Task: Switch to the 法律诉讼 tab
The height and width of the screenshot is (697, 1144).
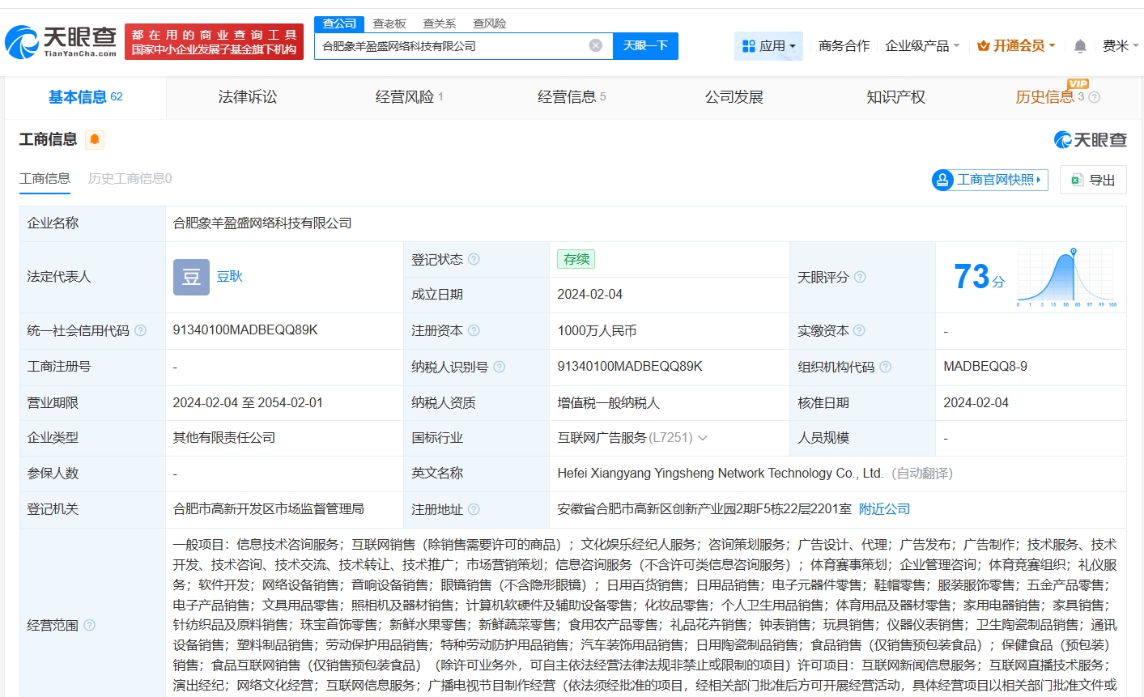Action: click(x=247, y=97)
